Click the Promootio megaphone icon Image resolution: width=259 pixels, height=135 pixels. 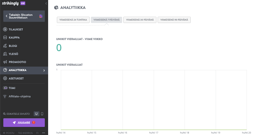coord(5,62)
